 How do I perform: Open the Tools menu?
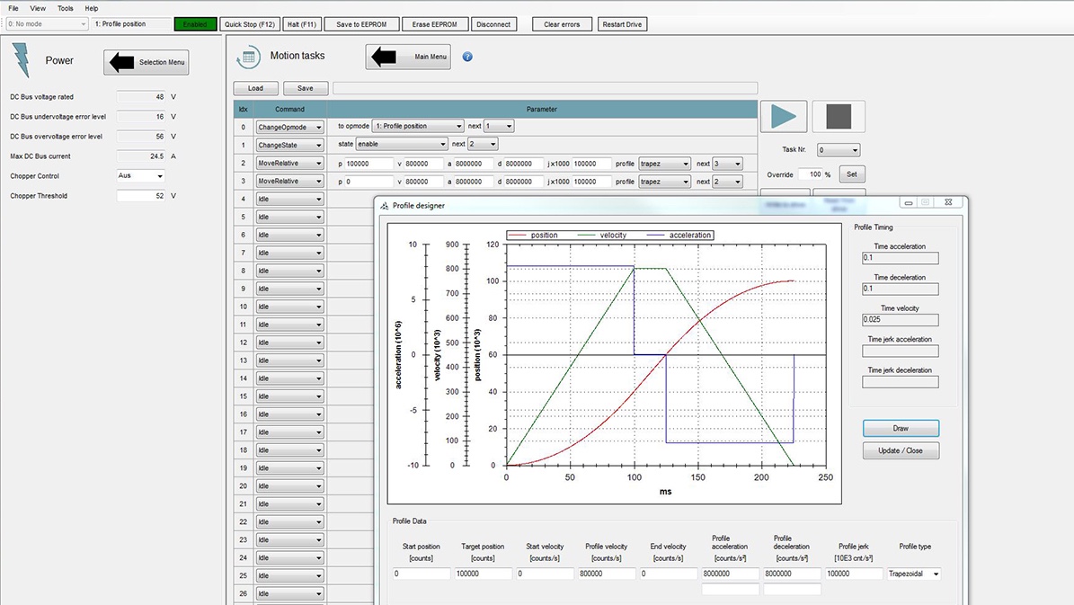tap(65, 8)
